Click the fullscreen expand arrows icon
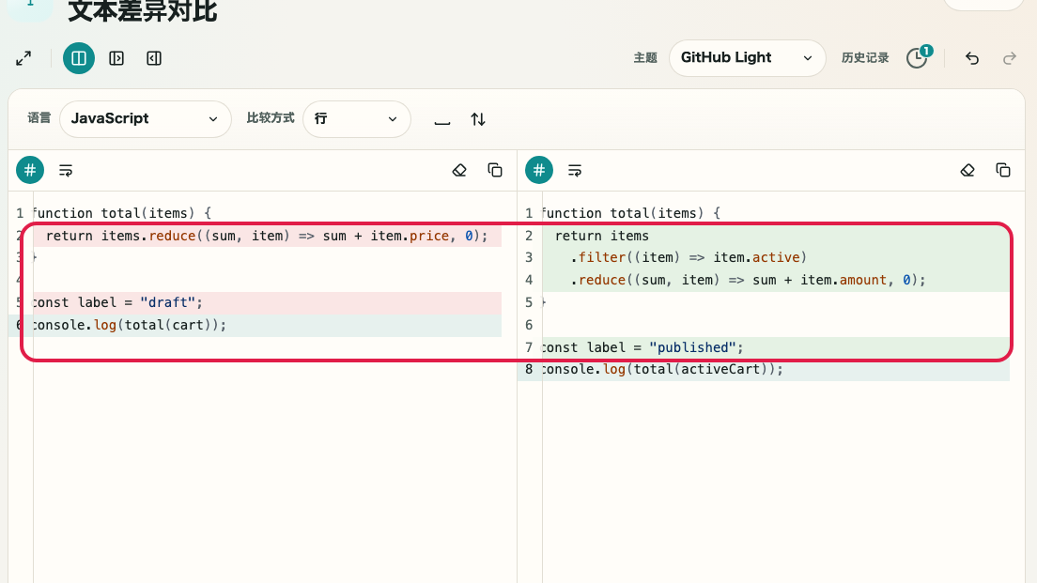The width and height of the screenshot is (1037, 583). pos(23,58)
